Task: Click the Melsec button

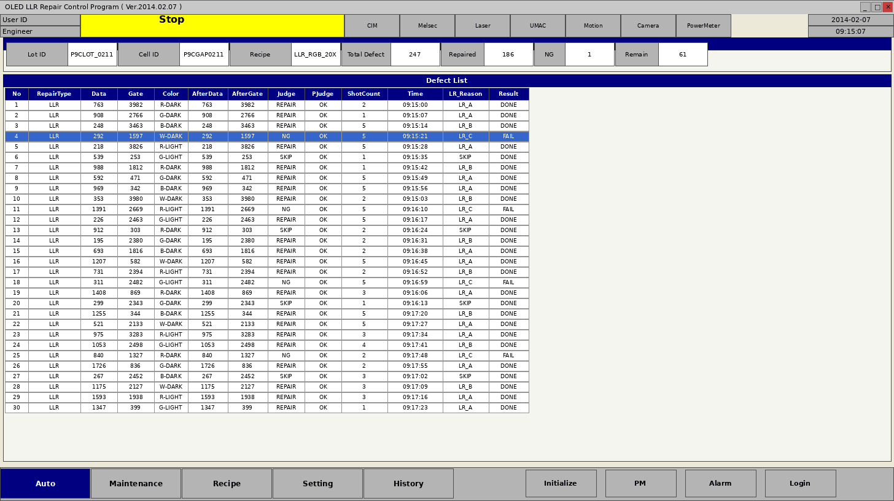Action: (427, 26)
